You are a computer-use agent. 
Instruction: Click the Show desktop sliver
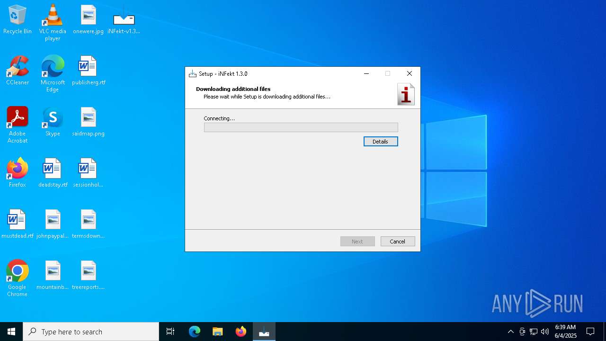pyautogui.click(x=605, y=332)
